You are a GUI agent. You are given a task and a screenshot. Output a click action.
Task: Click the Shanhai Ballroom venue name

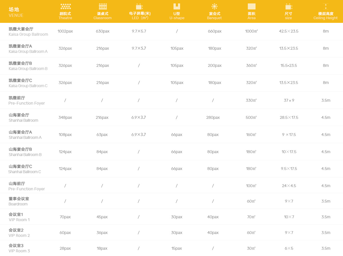click(x=23, y=117)
